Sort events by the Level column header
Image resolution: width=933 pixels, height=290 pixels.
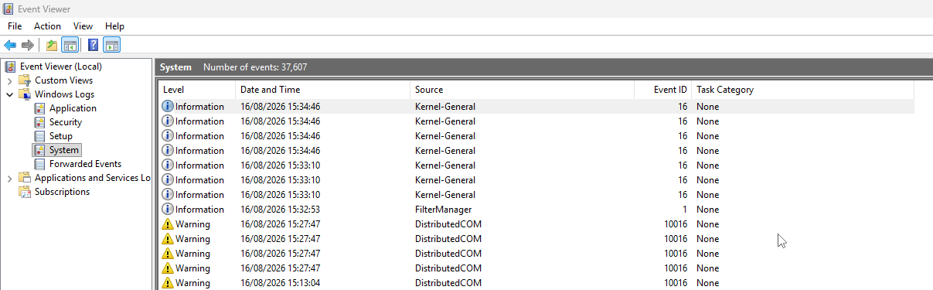(x=196, y=90)
